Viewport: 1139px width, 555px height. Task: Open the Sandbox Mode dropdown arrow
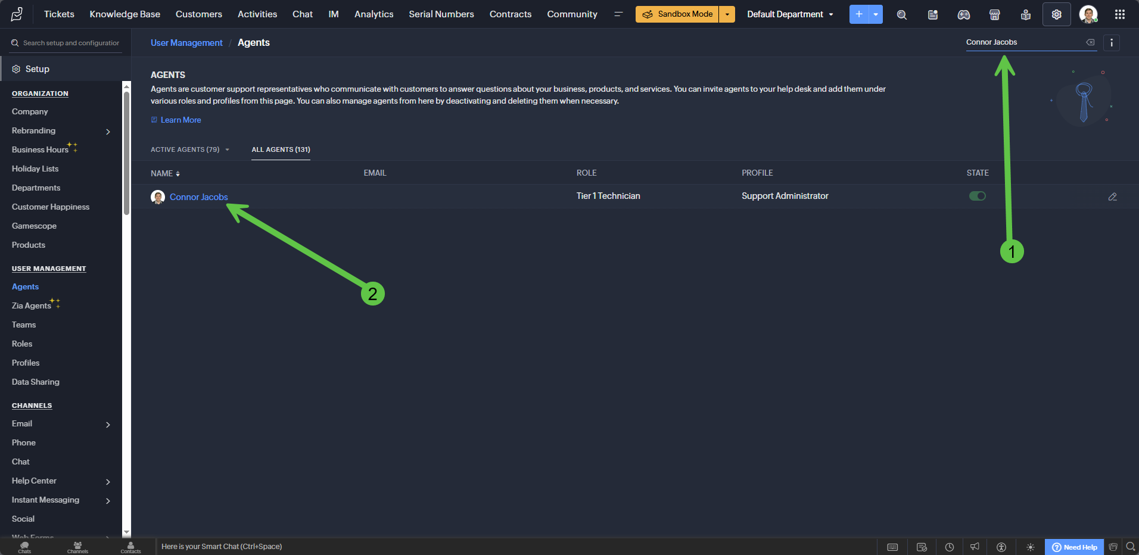click(727, 14)
